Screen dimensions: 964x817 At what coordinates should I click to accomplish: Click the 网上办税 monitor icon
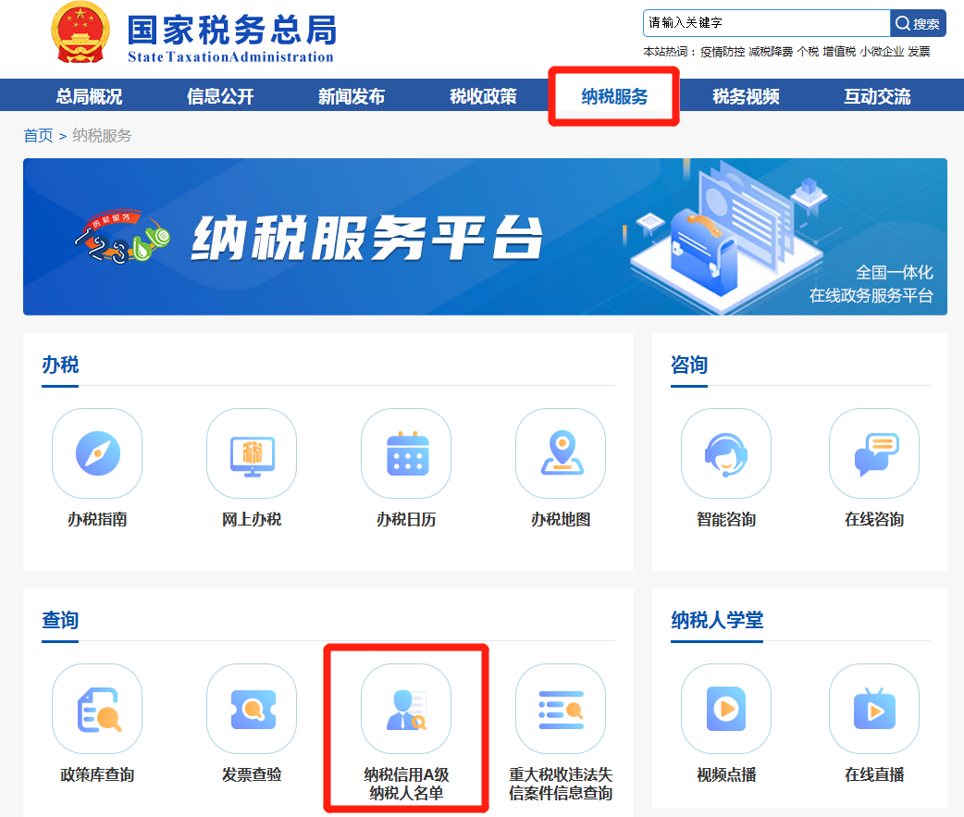[252, 453]
